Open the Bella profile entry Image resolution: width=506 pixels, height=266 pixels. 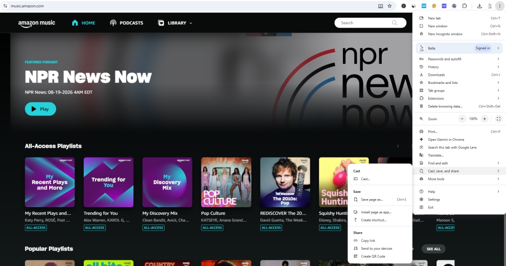click(459, 48)
